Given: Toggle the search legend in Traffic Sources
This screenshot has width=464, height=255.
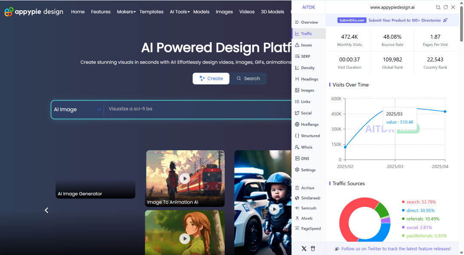Looking at the screenshot, I should tap(419, 202).
